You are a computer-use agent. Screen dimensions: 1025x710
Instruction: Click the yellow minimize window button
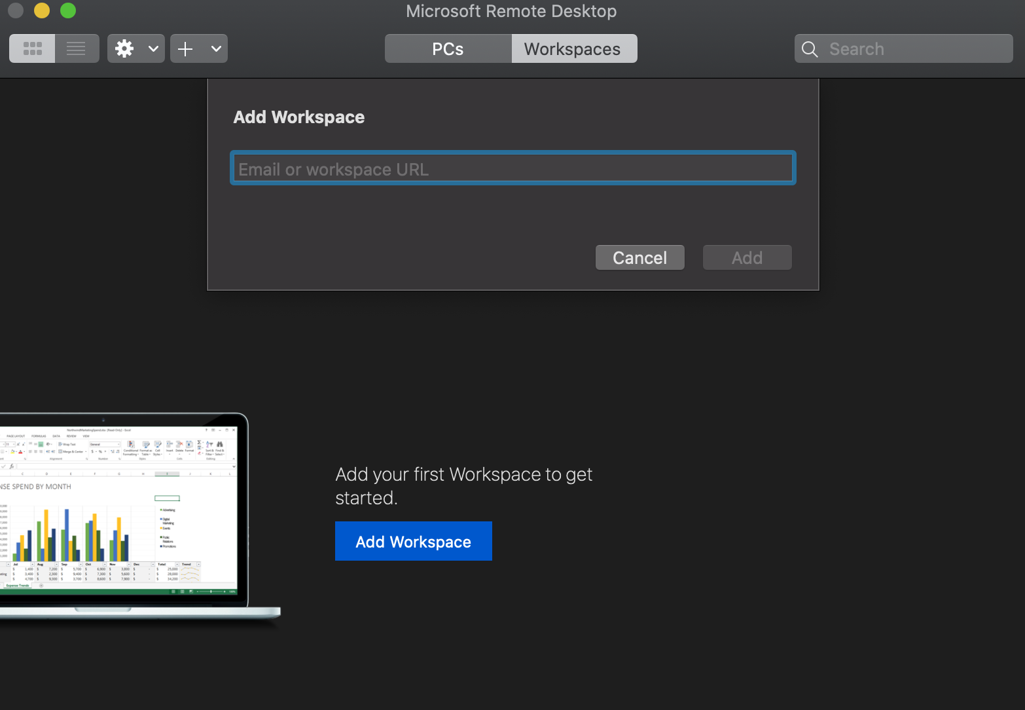point(42,10)
